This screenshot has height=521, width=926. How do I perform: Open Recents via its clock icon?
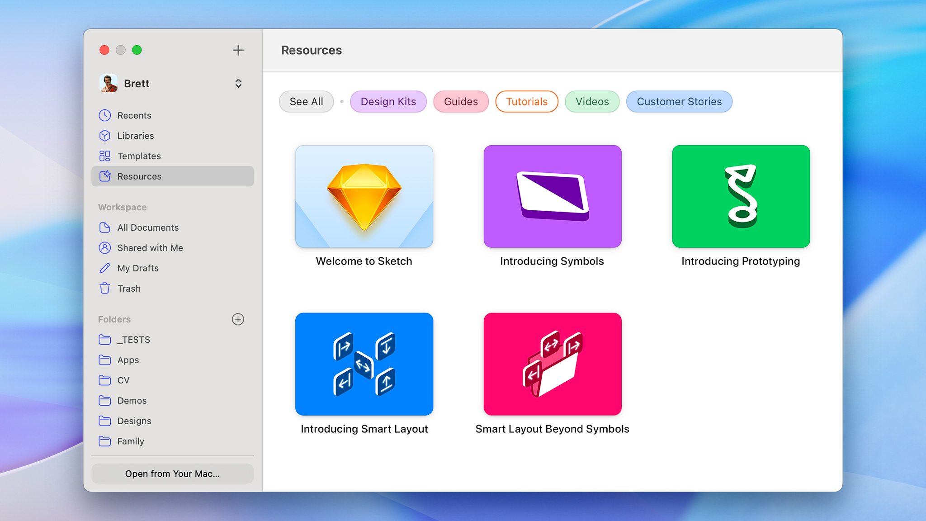click(105, 115)
